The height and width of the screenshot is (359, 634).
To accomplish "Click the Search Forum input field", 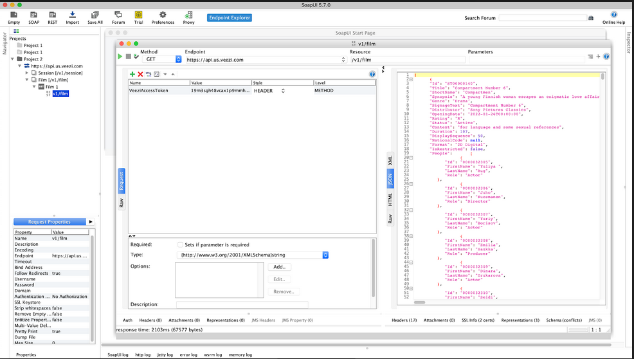I will (x=542, y=18).
